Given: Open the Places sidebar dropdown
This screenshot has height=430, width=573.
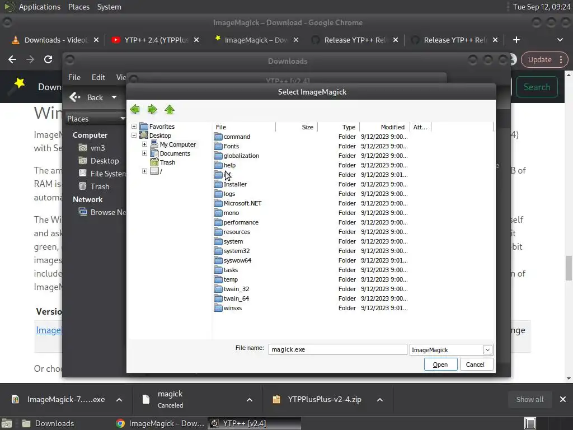Looking at the screenshot, I should (x=96, y=119).
